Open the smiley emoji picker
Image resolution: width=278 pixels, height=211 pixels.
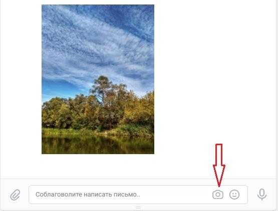(234, 195)
